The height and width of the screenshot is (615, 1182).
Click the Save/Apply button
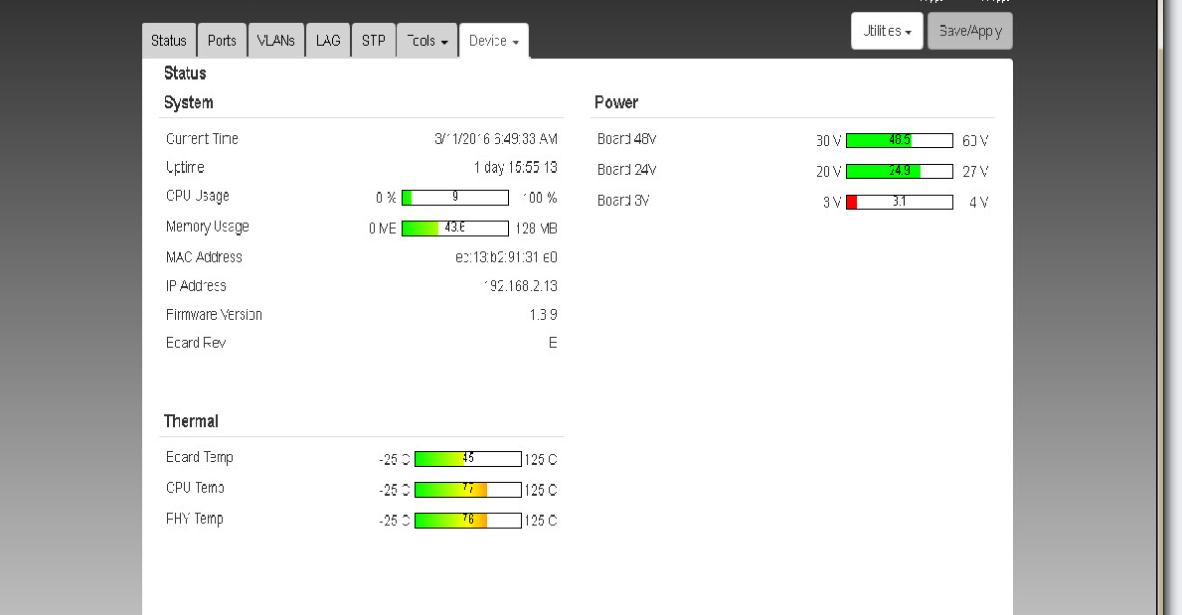(x=969, y=31)
